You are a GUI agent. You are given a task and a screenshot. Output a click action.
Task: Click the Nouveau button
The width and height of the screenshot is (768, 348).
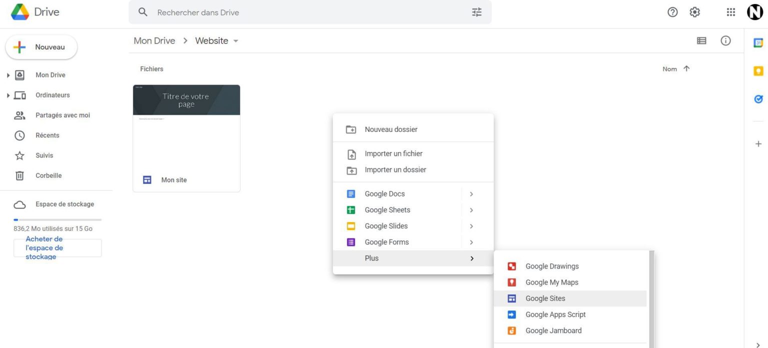click(41, 47)
